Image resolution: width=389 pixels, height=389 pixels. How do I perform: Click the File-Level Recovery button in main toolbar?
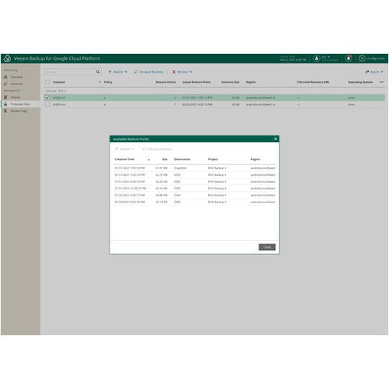pyautogui.click(x=149, y=72)
